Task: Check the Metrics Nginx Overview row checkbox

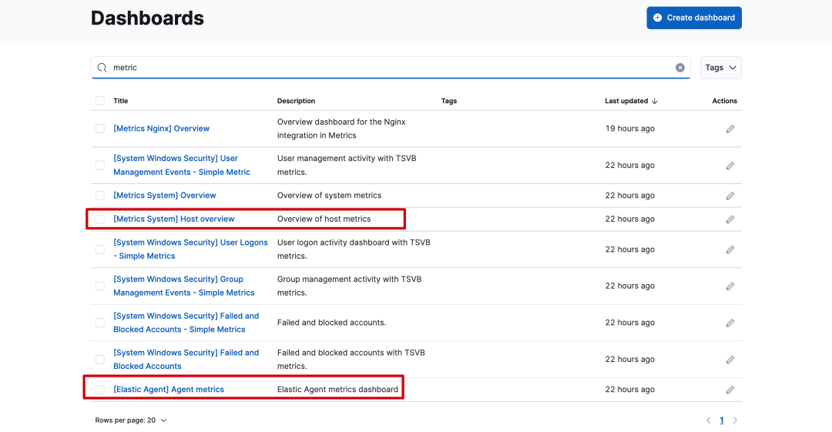Action: pos(100,129)
